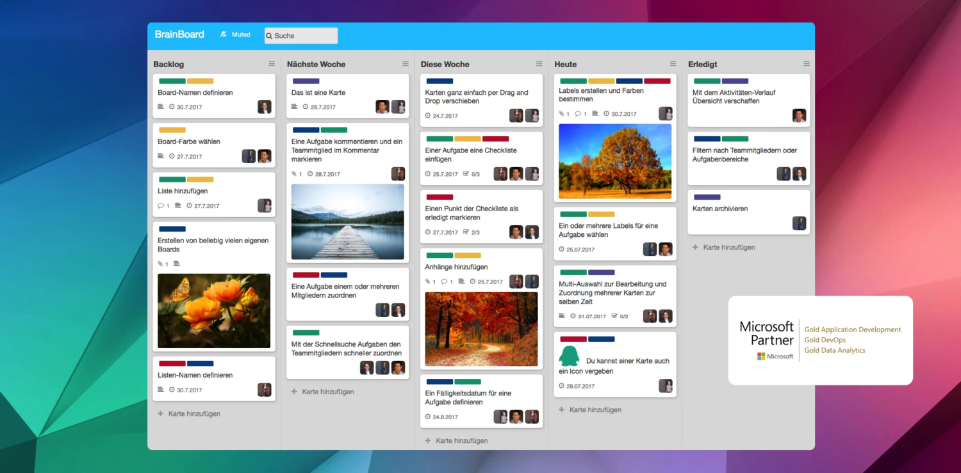This screenshot has width=961, height=473.
Task: Click the comment icon on 'Anhänge hinzufügen' card
Action: (444, 282)
